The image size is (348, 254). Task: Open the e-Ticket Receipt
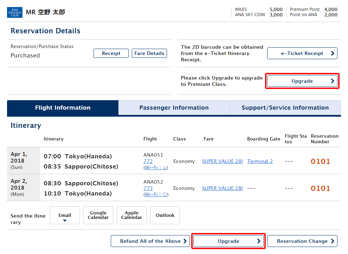[x=302, y=53]
